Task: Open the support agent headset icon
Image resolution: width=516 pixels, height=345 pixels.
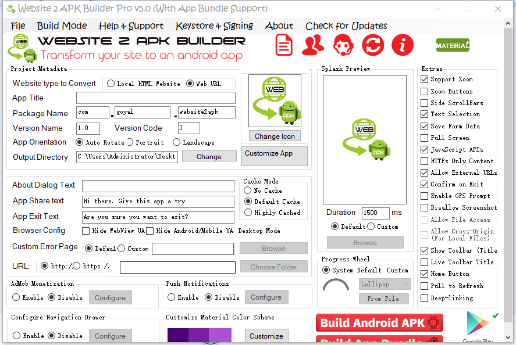Action: click(343, 45)
